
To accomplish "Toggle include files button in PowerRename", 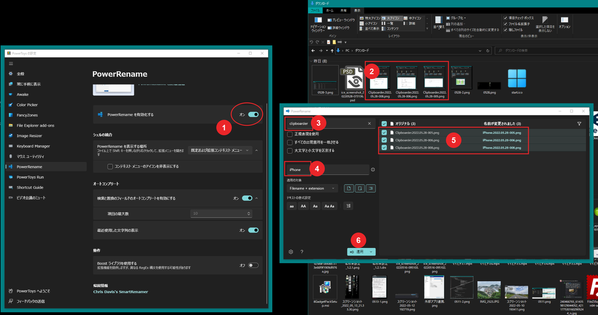I will tap(349, 188).
